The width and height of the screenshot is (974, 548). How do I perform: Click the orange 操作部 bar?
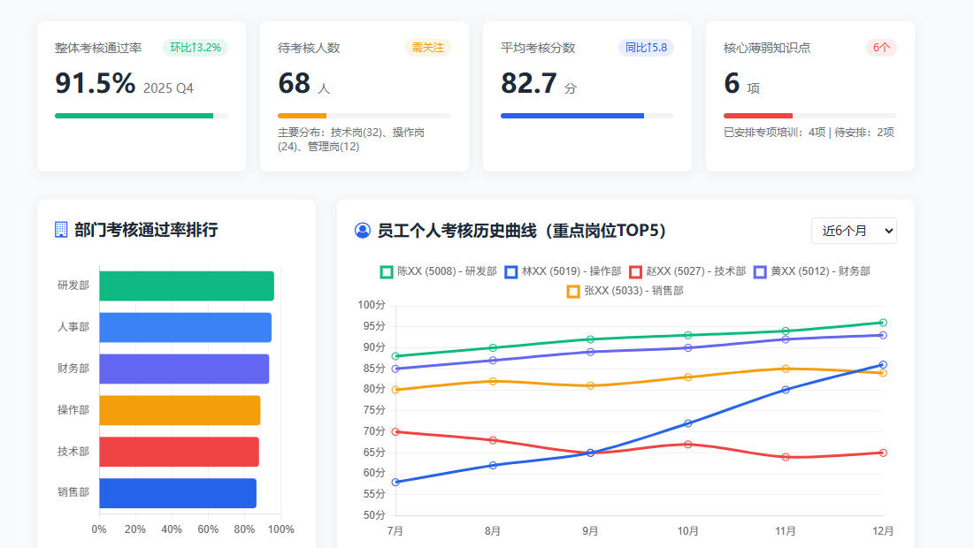[180, 410]
